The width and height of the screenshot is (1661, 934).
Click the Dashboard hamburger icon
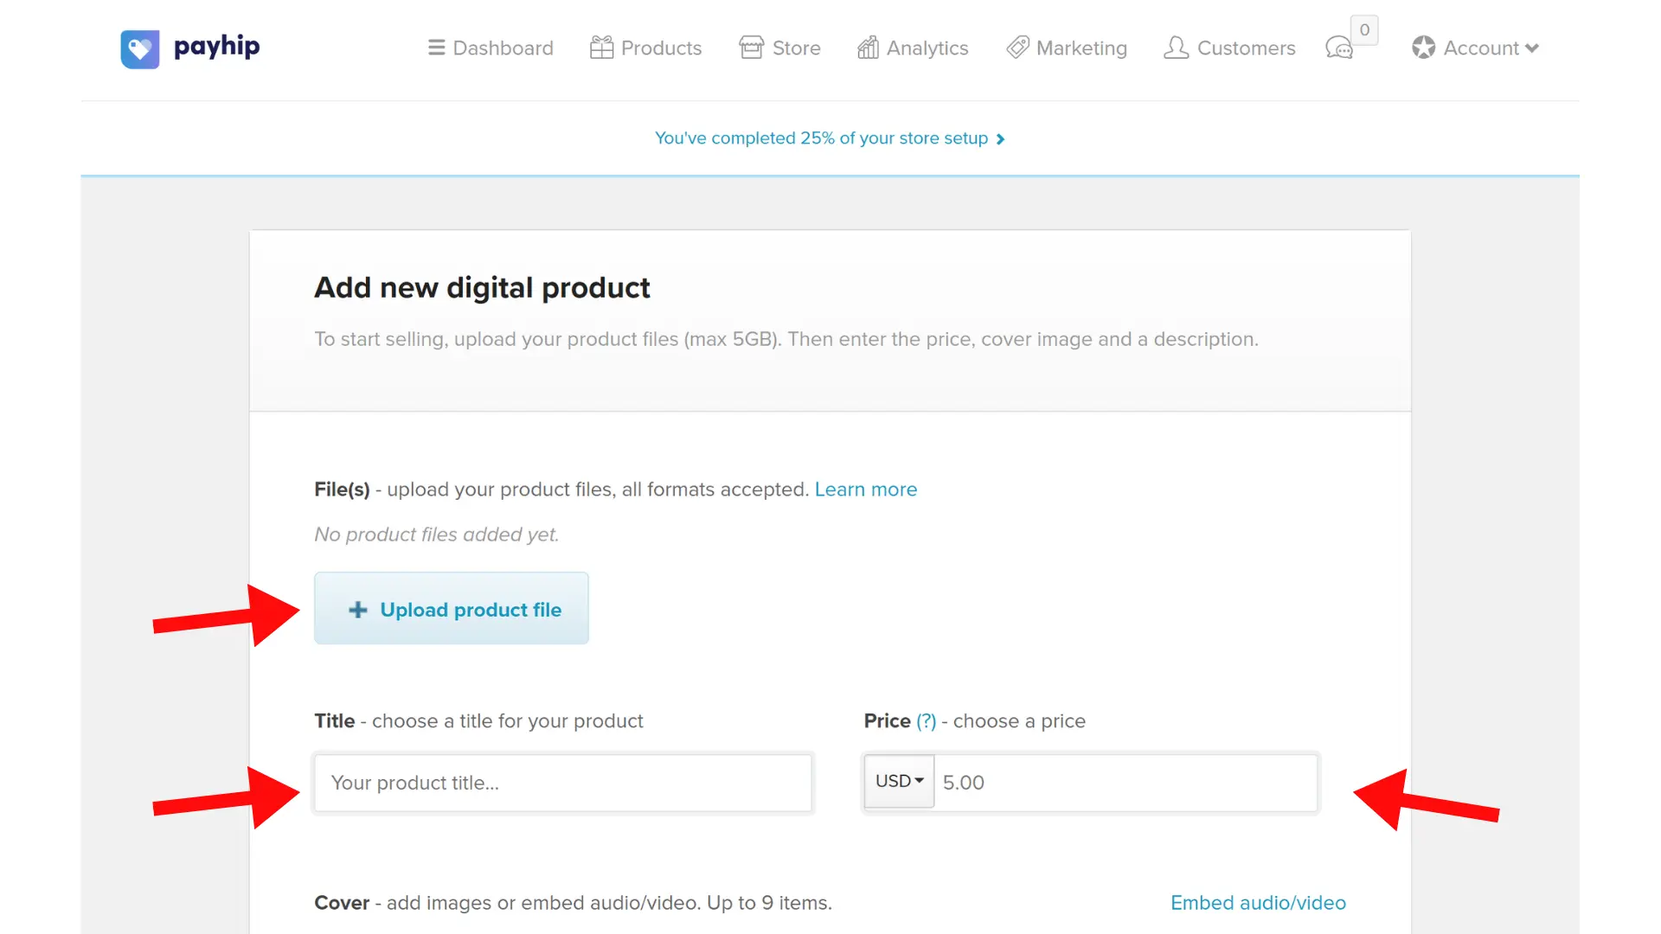coord(436,48)
